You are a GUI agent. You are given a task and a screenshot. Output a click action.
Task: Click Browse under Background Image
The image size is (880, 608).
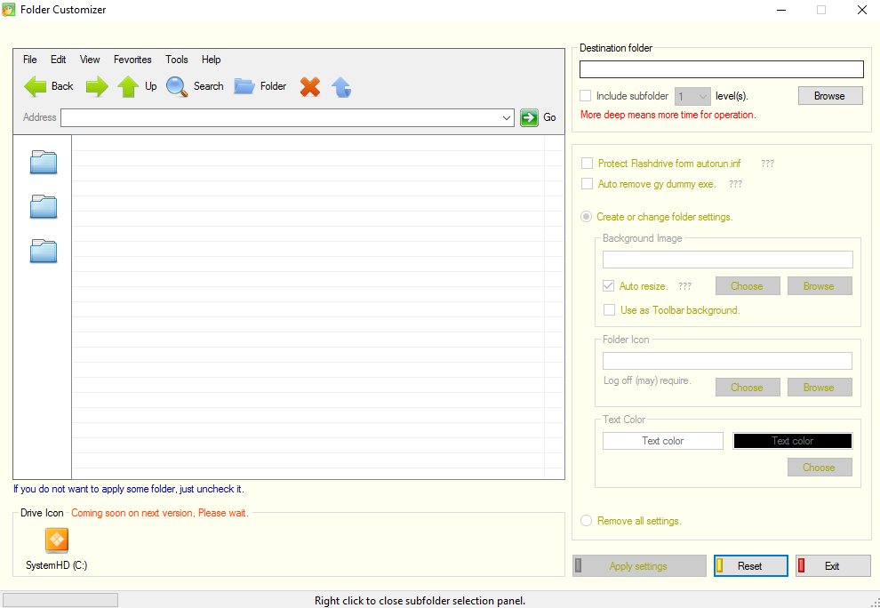(820, 285)
